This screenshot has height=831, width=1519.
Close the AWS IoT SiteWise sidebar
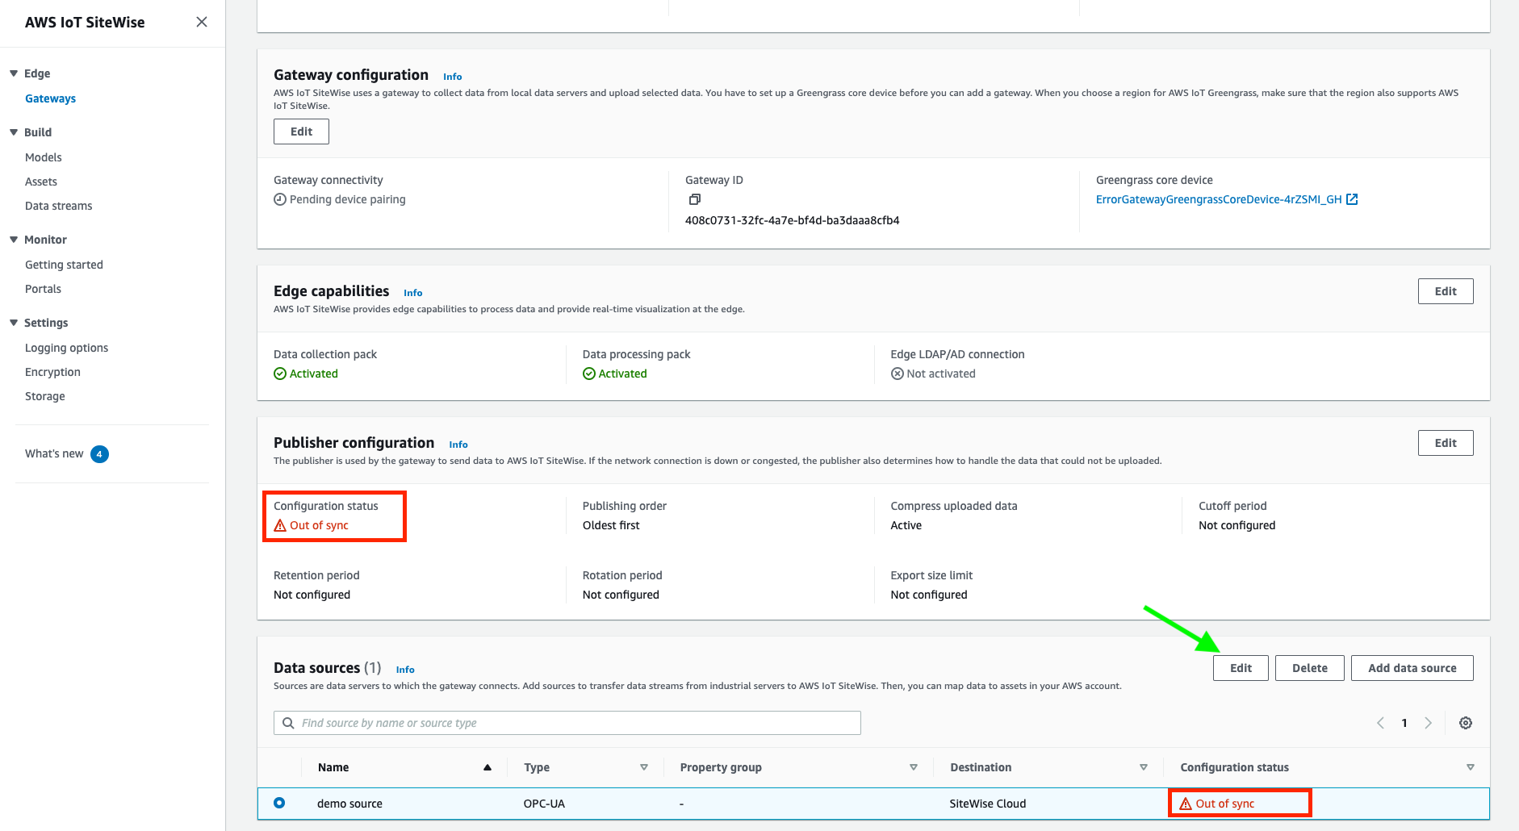[202, 22]
